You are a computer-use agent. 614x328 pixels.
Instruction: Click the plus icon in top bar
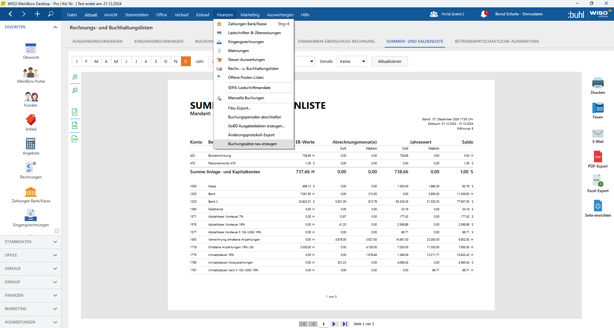(37, 14)
